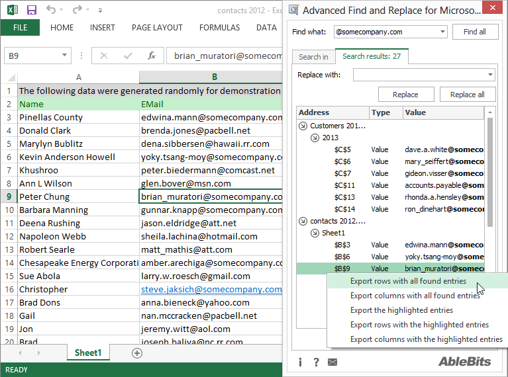
Task: Select column A header
Action: coord(78,77)
